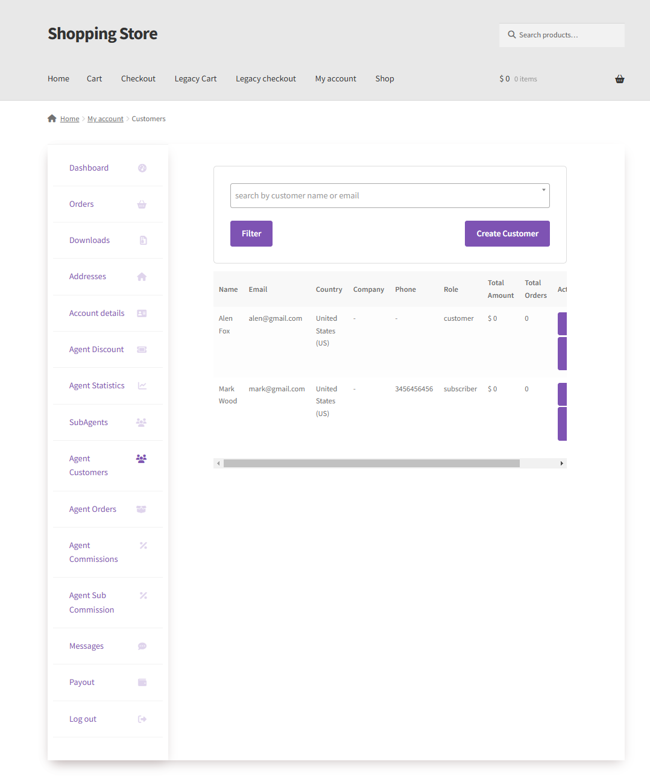Focus the Search products field
This screenshot has width=650, height=779.
(562, 35)
